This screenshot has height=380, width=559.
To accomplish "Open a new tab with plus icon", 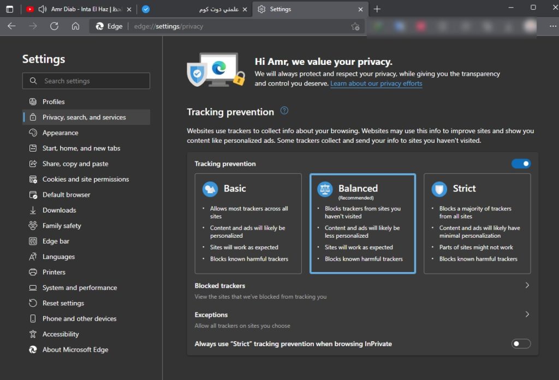I will 377,9.
